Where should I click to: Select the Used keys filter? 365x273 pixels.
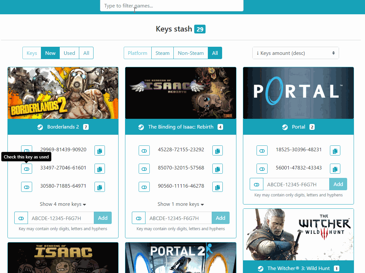69,53
